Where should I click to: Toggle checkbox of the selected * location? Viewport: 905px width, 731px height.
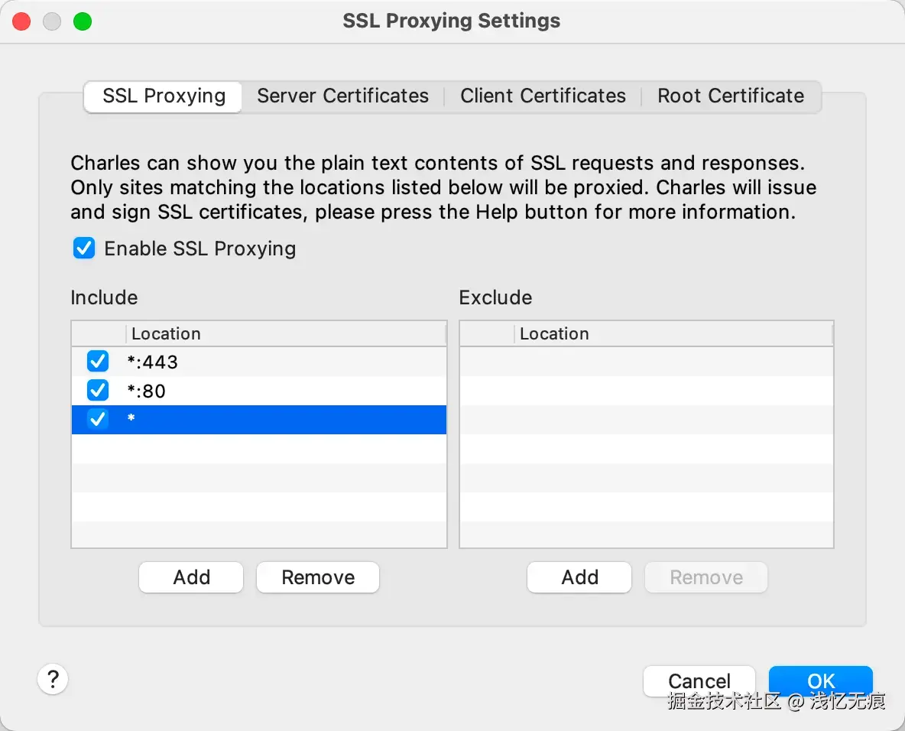(98, 420)
